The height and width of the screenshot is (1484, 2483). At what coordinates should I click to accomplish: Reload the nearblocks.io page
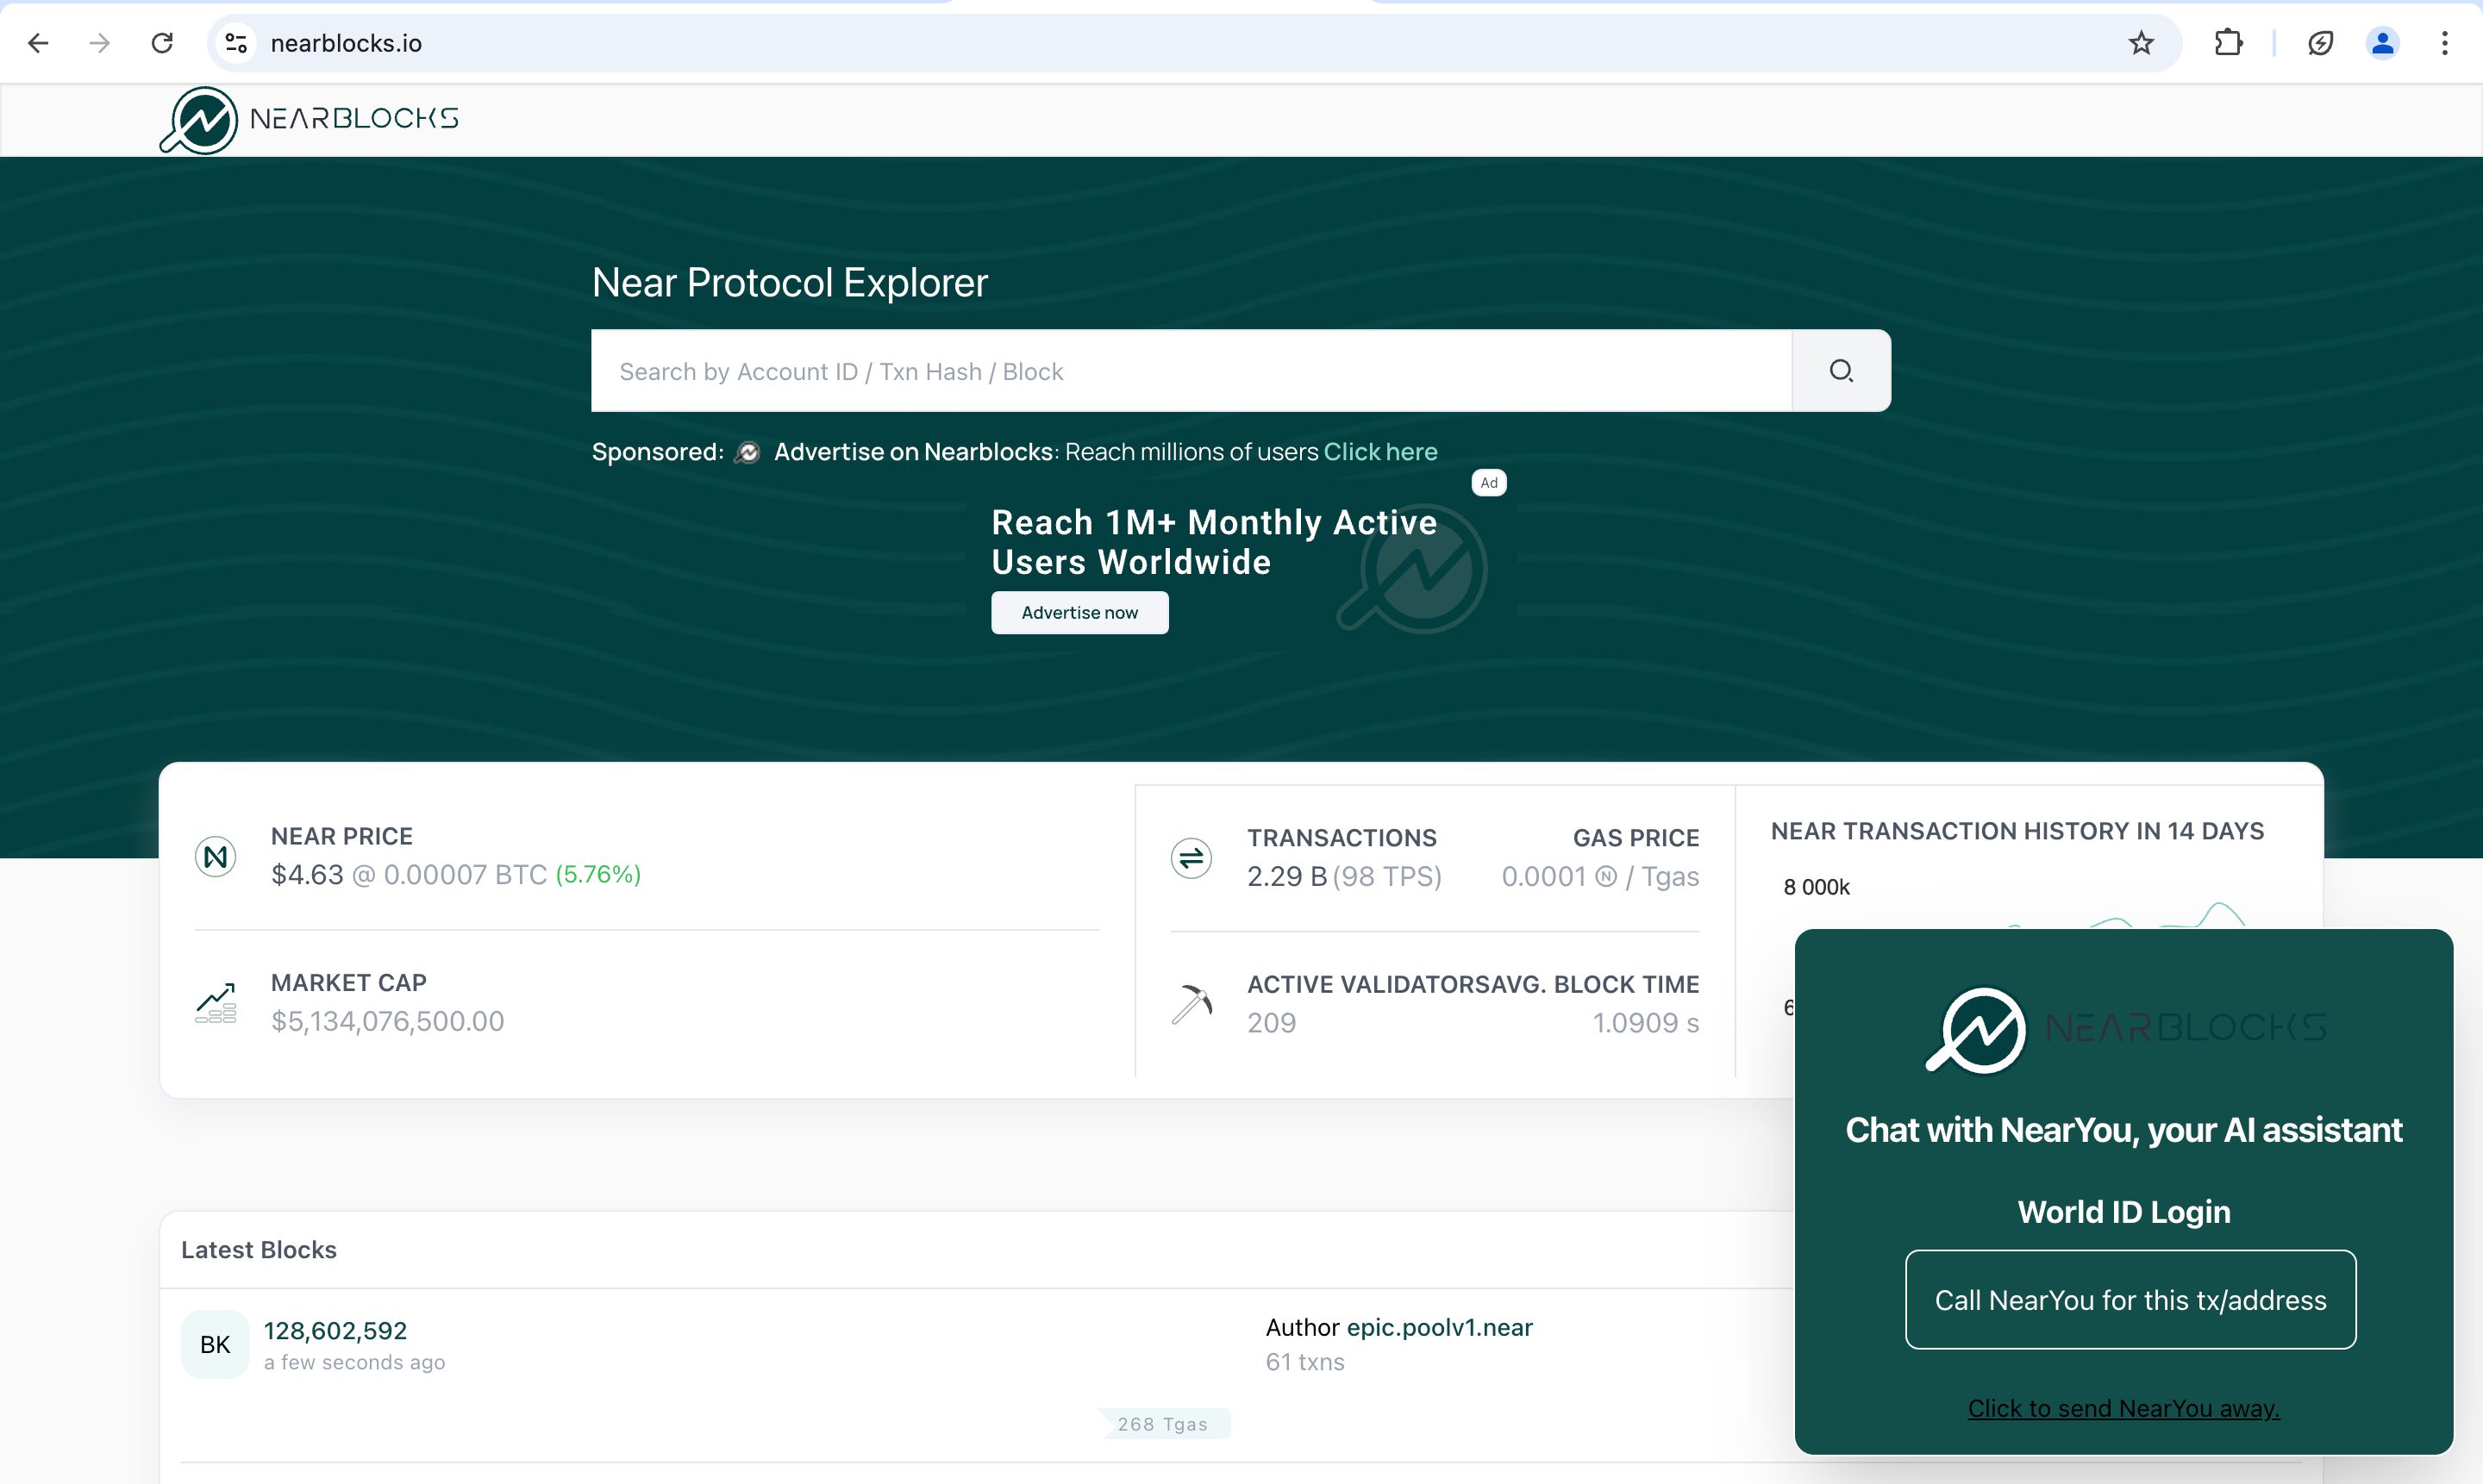point(162,43)
